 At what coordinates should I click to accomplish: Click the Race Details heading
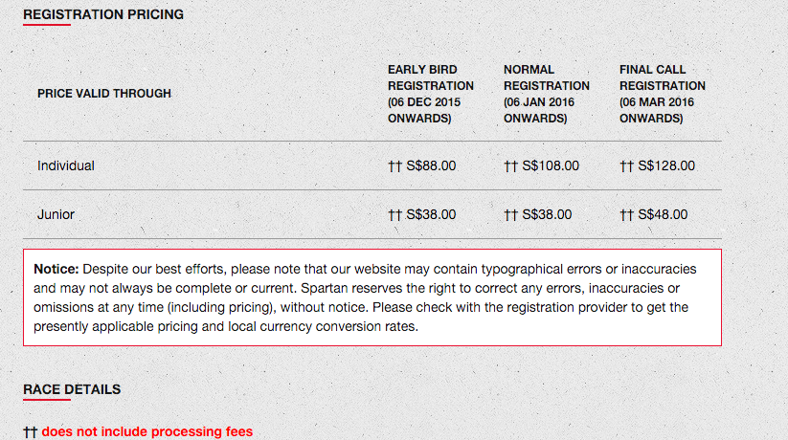point(72,389)
